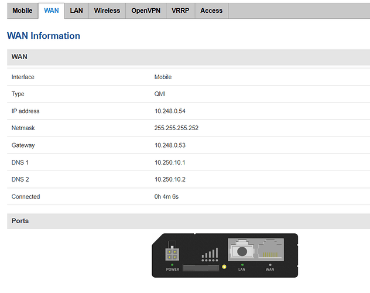Select the WAN tab
This screenshot has height=293, width=370.
pyautogui.click(x=52, y=11)
